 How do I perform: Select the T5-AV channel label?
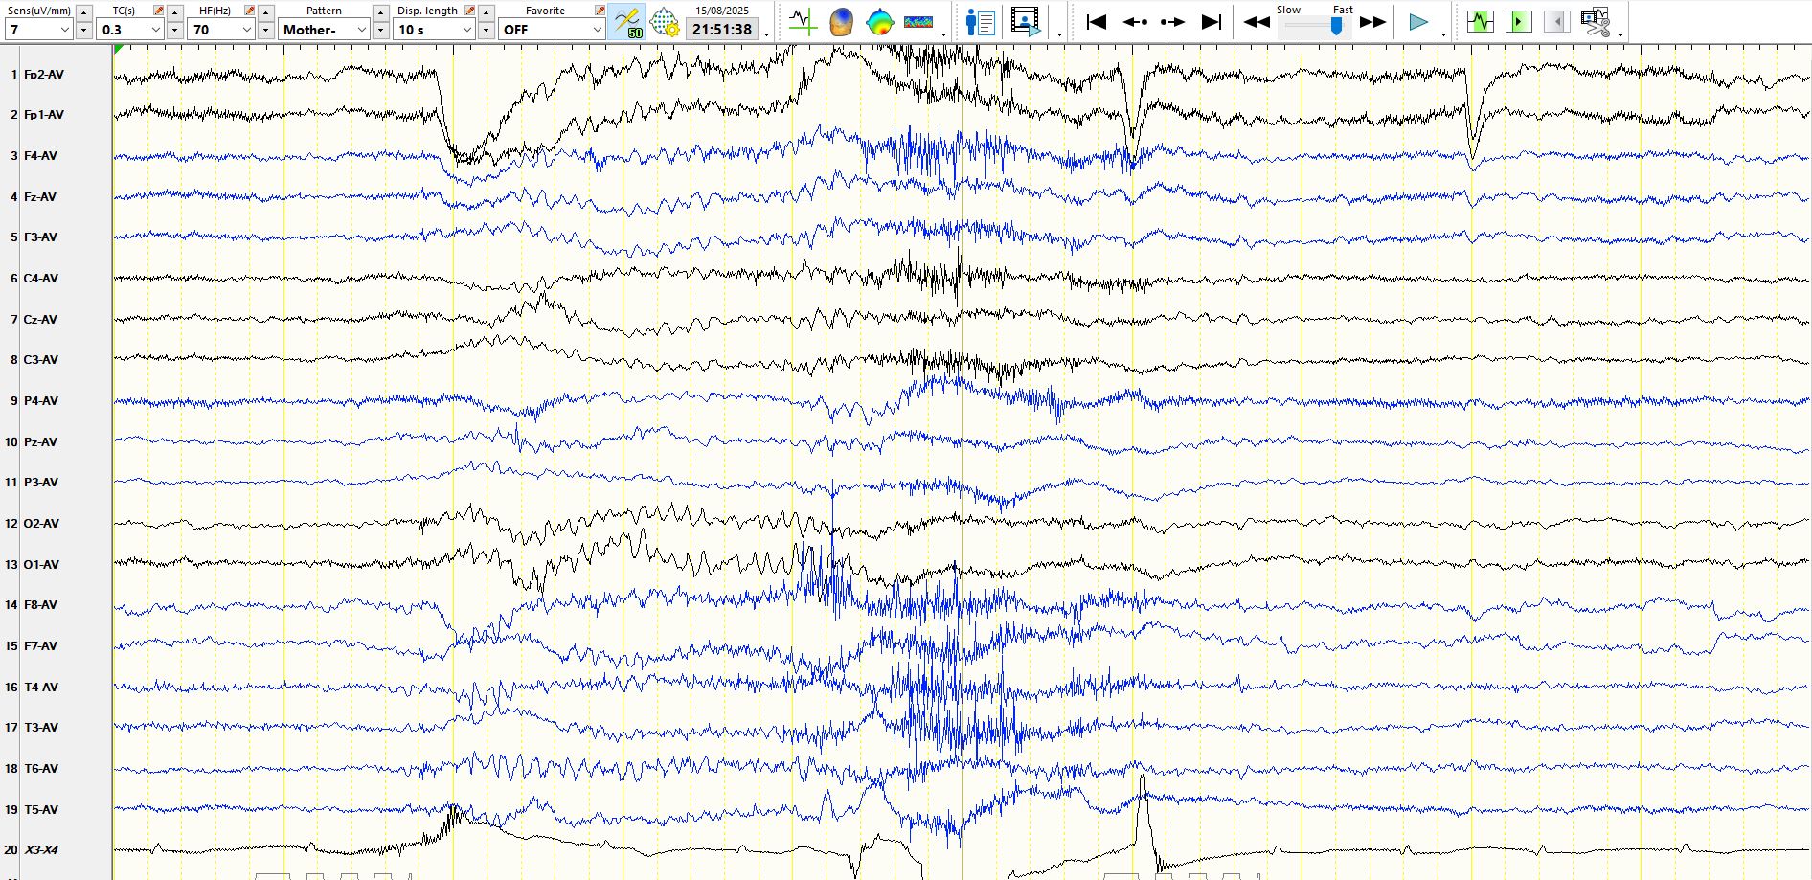(40, 809)
